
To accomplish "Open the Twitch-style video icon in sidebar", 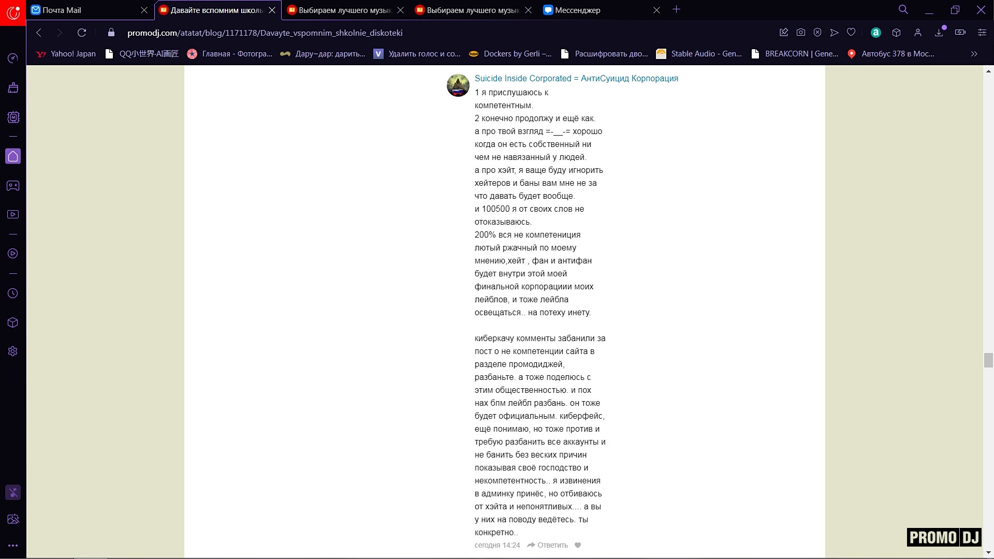I will (x=13, y=214).
